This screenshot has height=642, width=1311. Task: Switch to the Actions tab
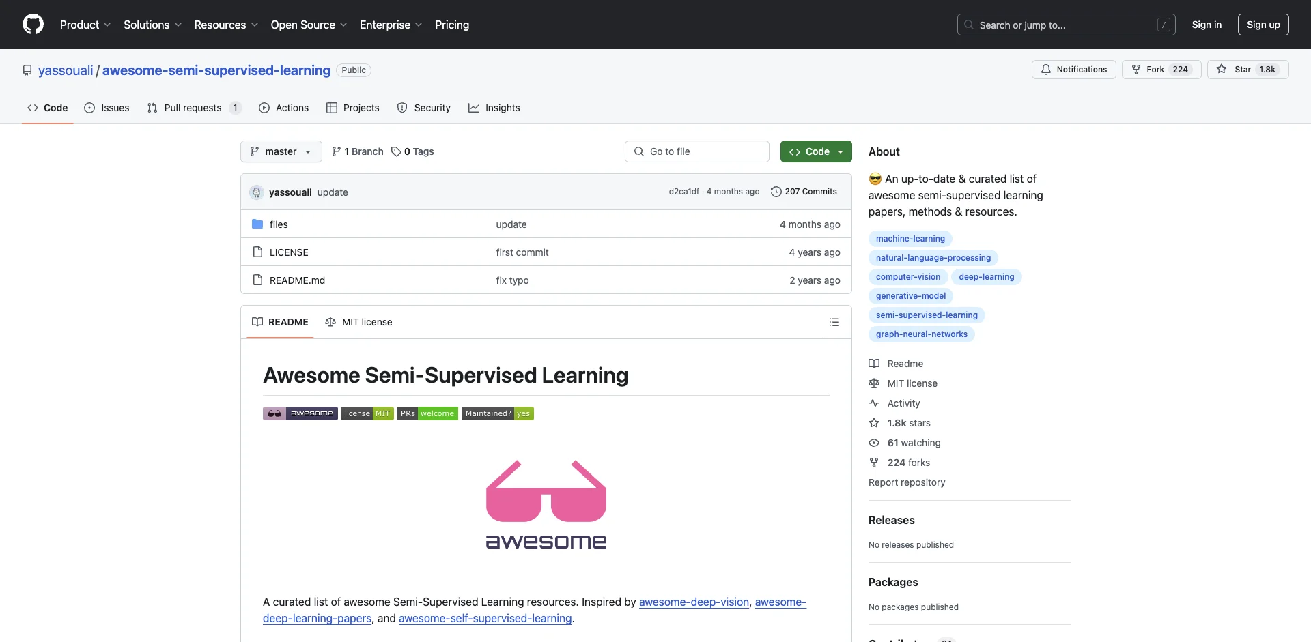(284, 108)
